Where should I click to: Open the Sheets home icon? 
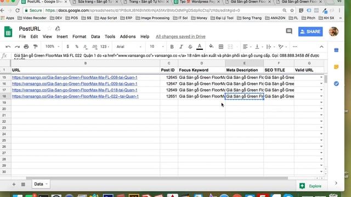point(8,32)
